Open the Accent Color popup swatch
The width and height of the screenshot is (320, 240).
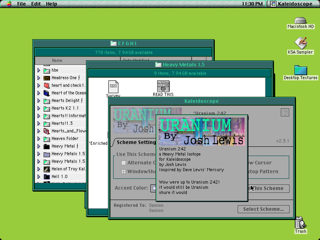[153, 188]
